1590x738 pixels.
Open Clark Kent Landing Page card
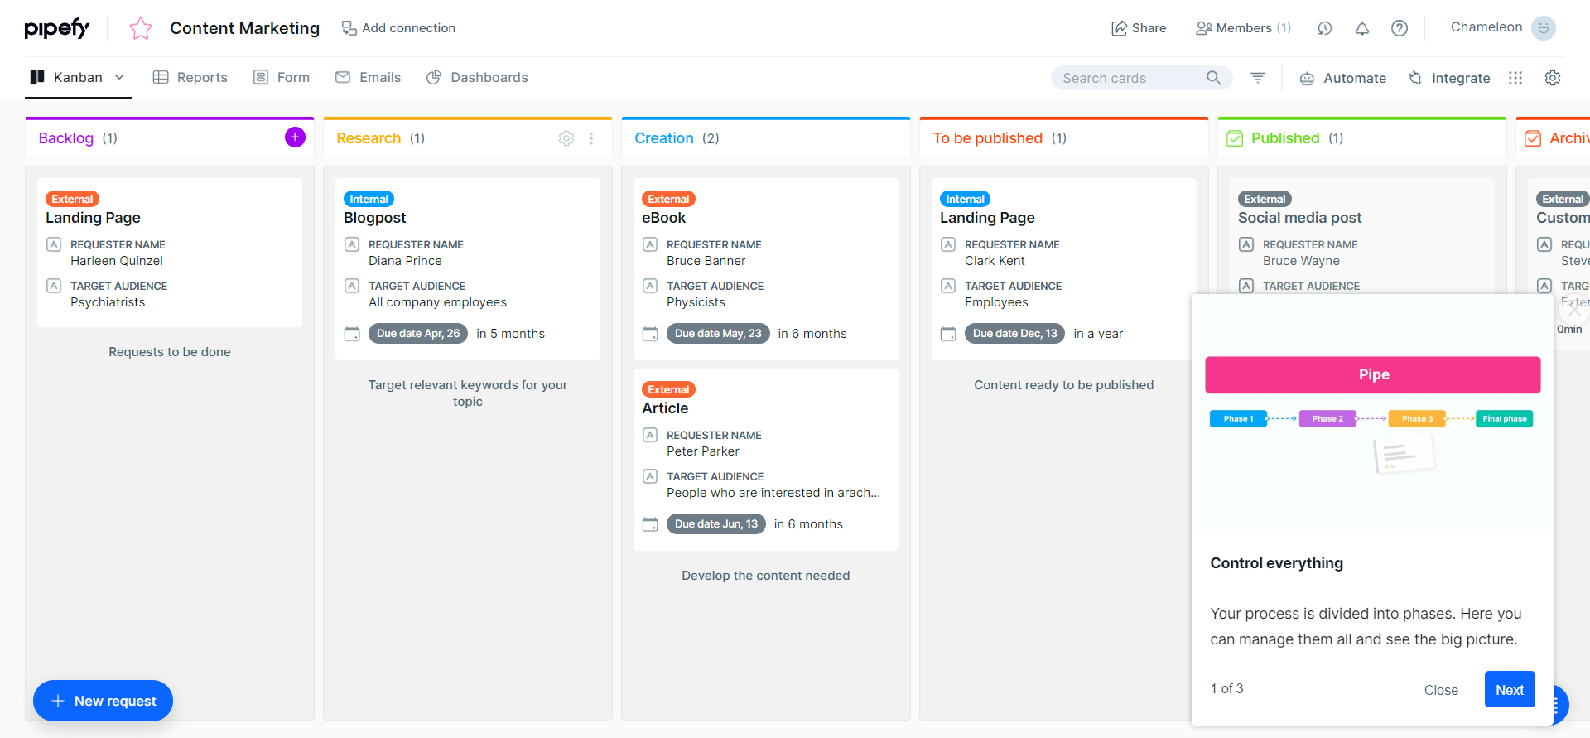pos(1064,269)
